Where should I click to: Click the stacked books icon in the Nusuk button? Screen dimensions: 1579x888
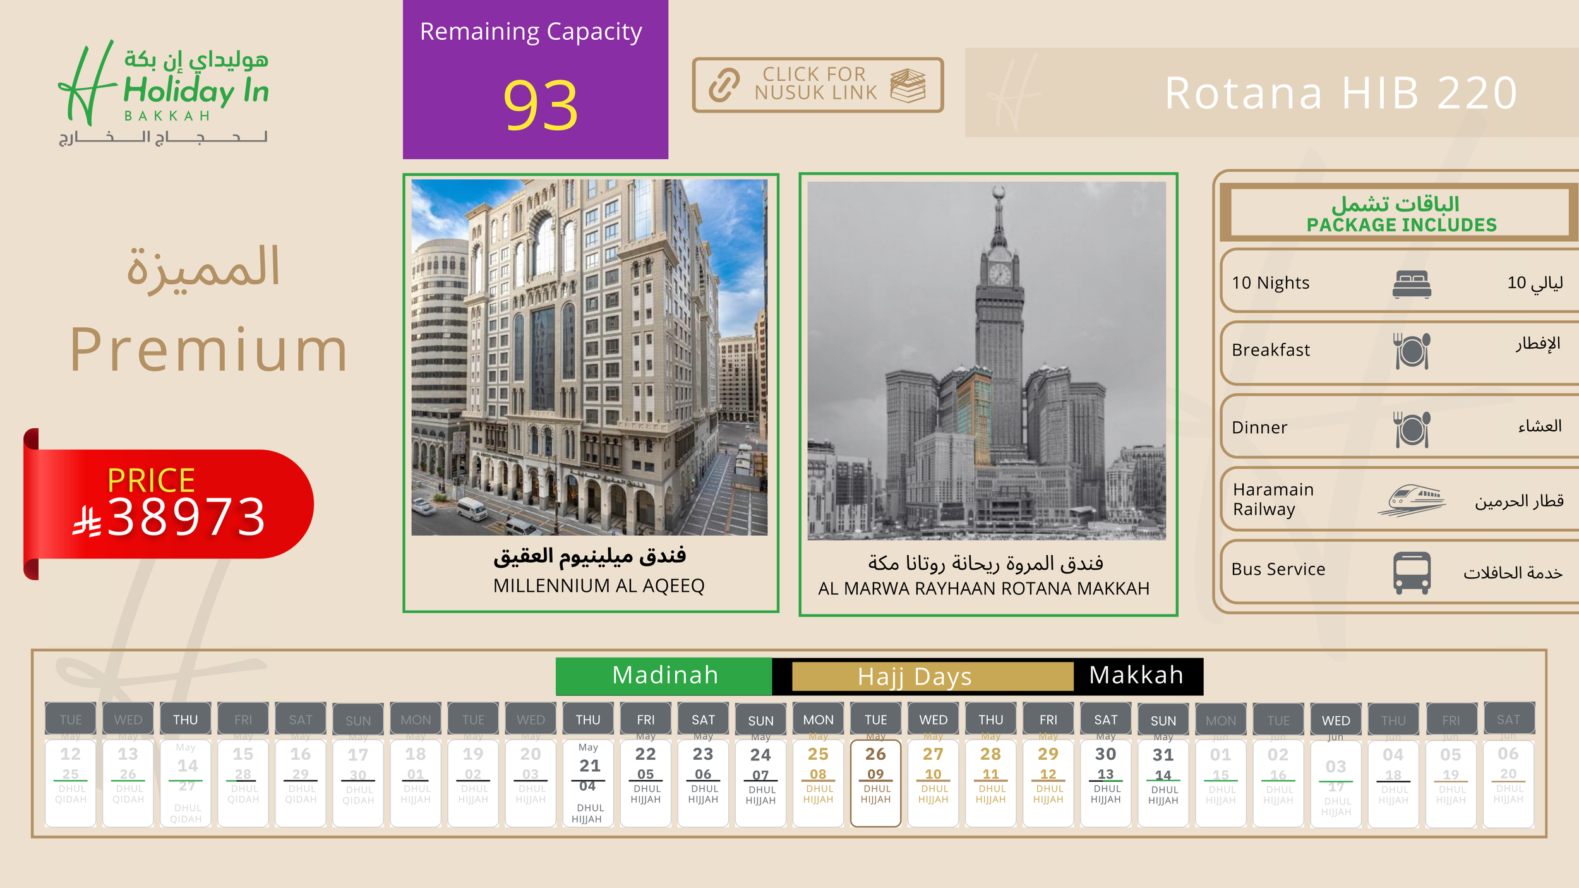[x=908, y=85]
